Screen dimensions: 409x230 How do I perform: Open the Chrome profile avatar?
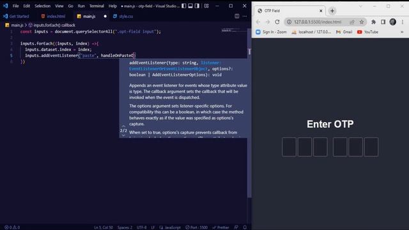tap(393, 22)
